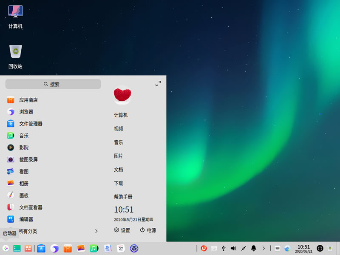Click the 搜索 search field
Image resolution: width=340 pixels, height=255 pixels.
(x=53, y=84)
